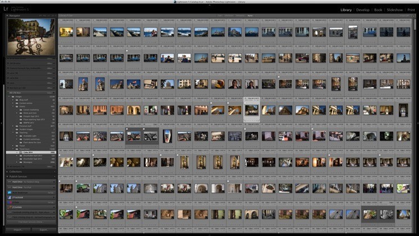
Task: Select the highlighted dark courtyard thumbnail
Action: 251,110
